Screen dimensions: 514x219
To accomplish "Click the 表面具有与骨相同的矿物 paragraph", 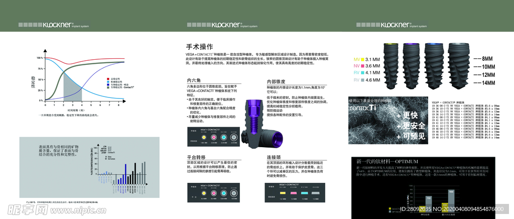I will click(x=59, y=150).
